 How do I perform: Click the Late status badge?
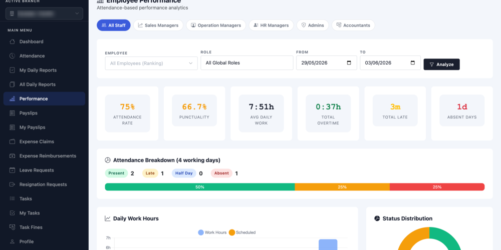point(150,173)
